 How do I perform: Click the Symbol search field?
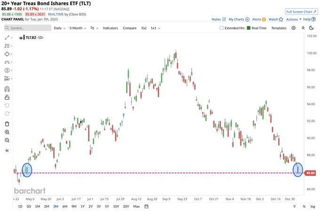point(28,28)
